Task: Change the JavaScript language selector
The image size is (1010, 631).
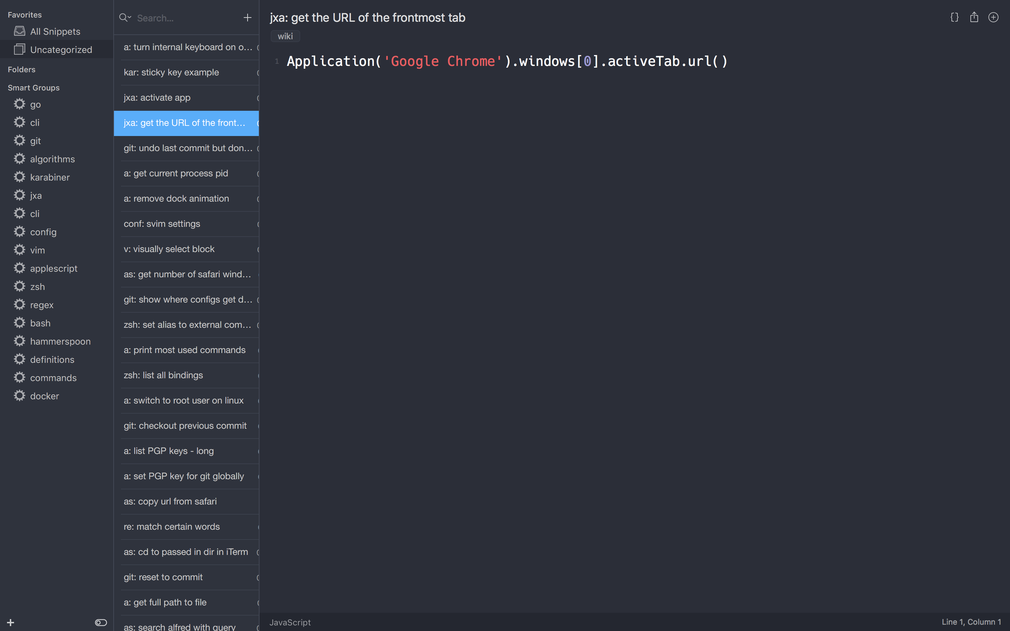Action: coord(290,622)
